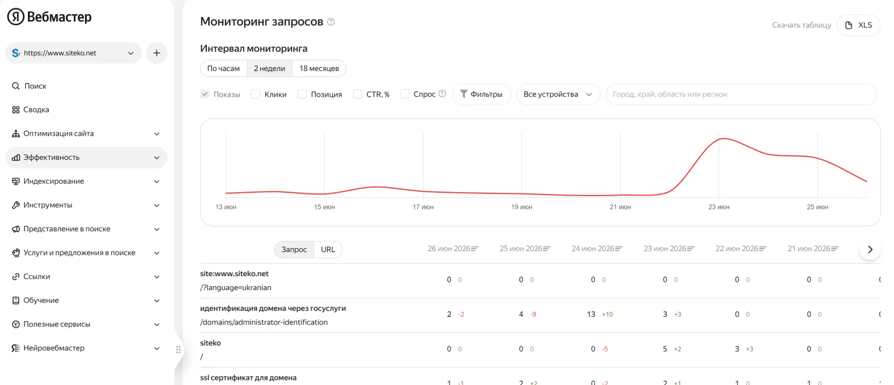894x385 pixels.
Task: Open the site selector dropdown
Action: (x=73, y=53)
